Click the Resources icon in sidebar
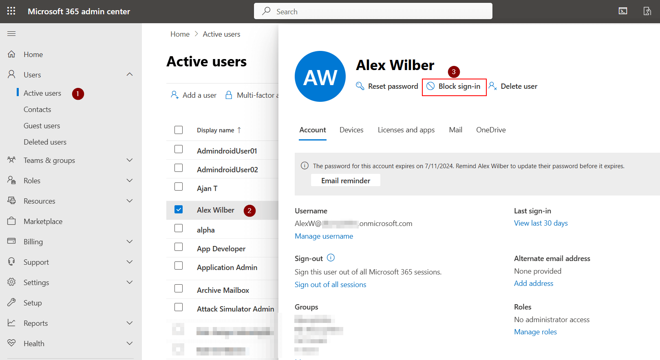Image resolution: width=660 pixels, height=360 pixels. 11,200
